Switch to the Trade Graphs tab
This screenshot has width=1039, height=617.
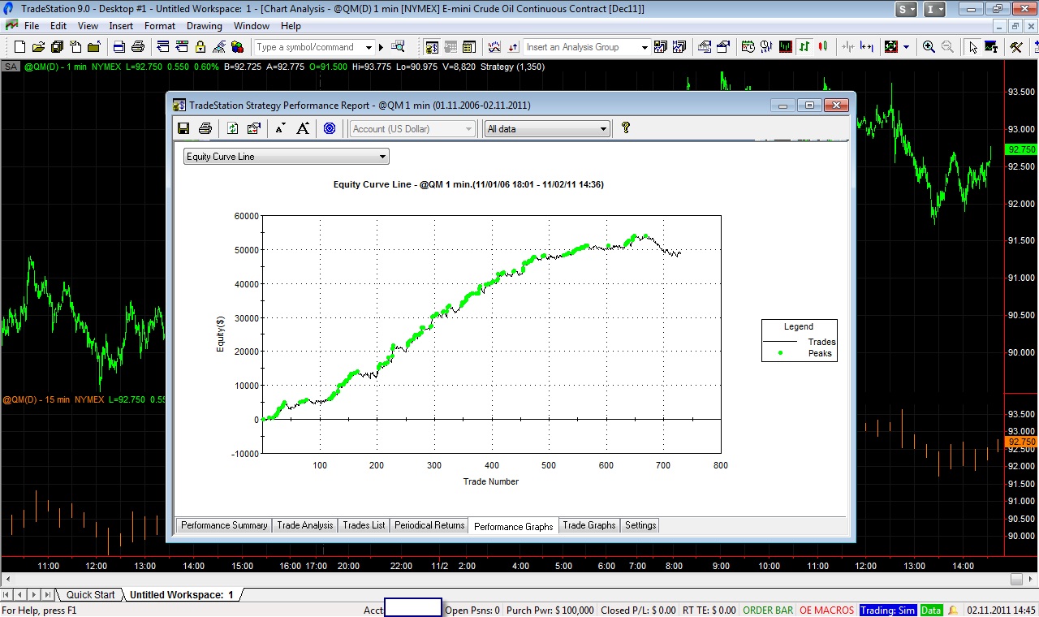(589, 525)
